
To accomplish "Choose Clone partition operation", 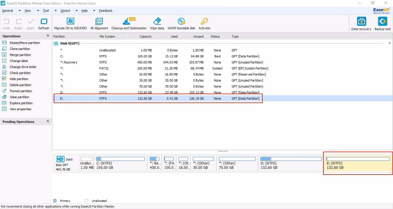I will [20, 49].
